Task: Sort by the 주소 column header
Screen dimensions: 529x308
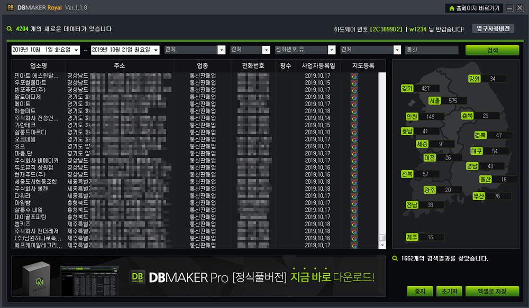Action: (120, 66)
